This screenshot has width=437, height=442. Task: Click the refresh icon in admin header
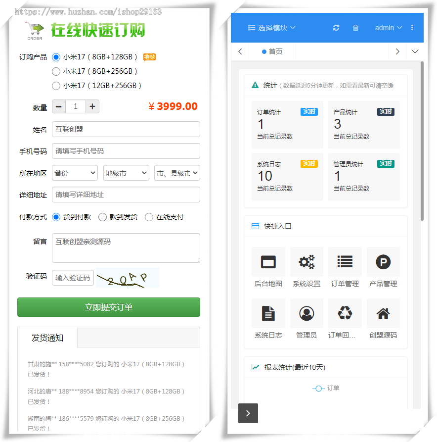pos(336,28)
